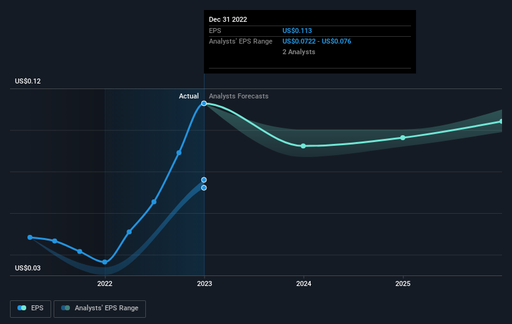Image resolution: width=512 pixels, height=324 pixels.
Task: Click the 2022 x-axis label
Action: point(105,283)
